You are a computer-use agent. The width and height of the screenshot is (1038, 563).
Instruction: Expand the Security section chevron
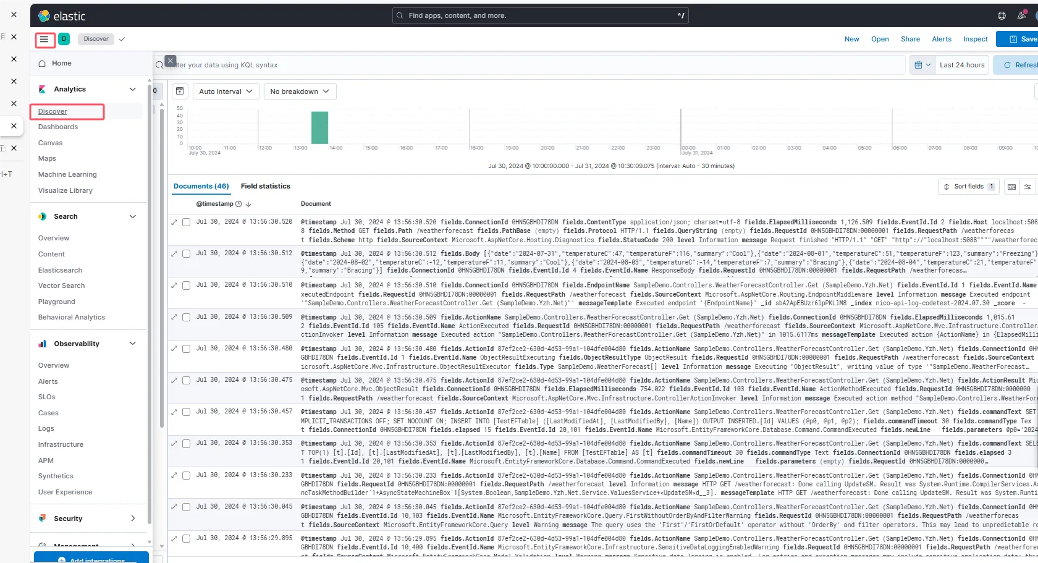(132, 519)
